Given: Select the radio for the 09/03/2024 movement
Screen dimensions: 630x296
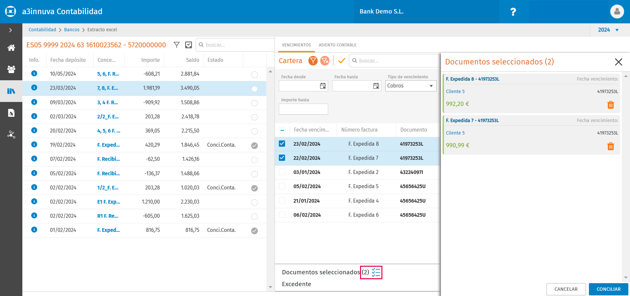Looking at the screenshot, I should tap(254, 103).
